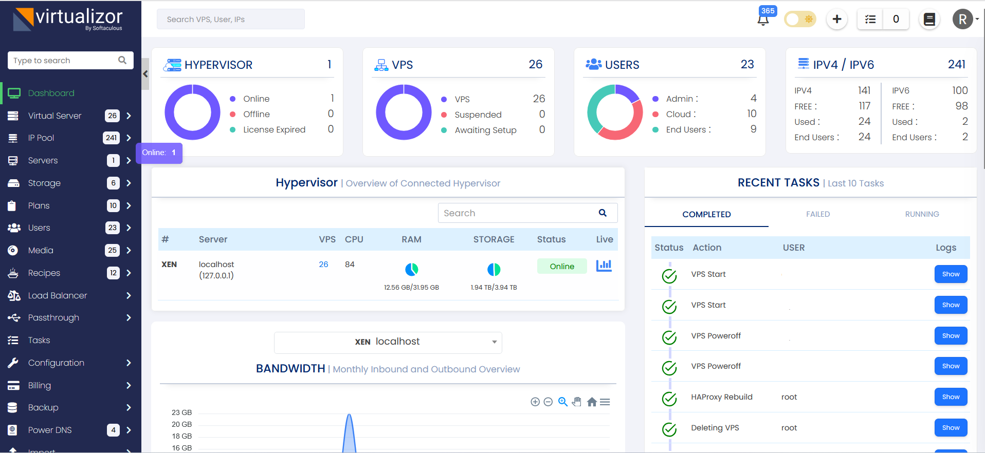Open the notifications bell icon
Screen dimensions: 985x453
coord(763,20)
